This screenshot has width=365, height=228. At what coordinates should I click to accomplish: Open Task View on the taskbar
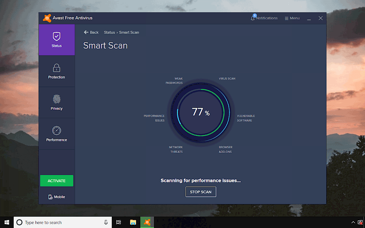click(x=119, y=222)
